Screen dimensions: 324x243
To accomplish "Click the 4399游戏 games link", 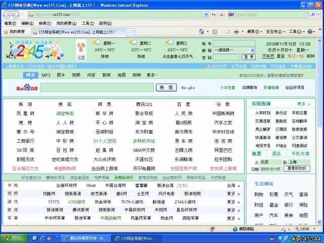I will (x=76, y=202).
